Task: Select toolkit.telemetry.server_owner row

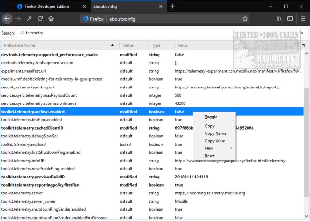Action: [152, 201]
